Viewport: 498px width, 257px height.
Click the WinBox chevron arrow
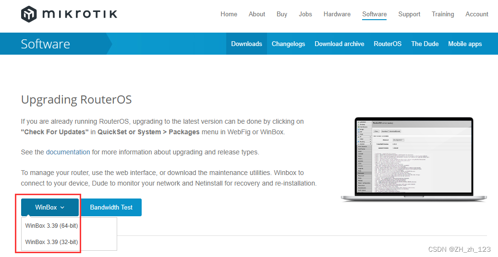62,208
